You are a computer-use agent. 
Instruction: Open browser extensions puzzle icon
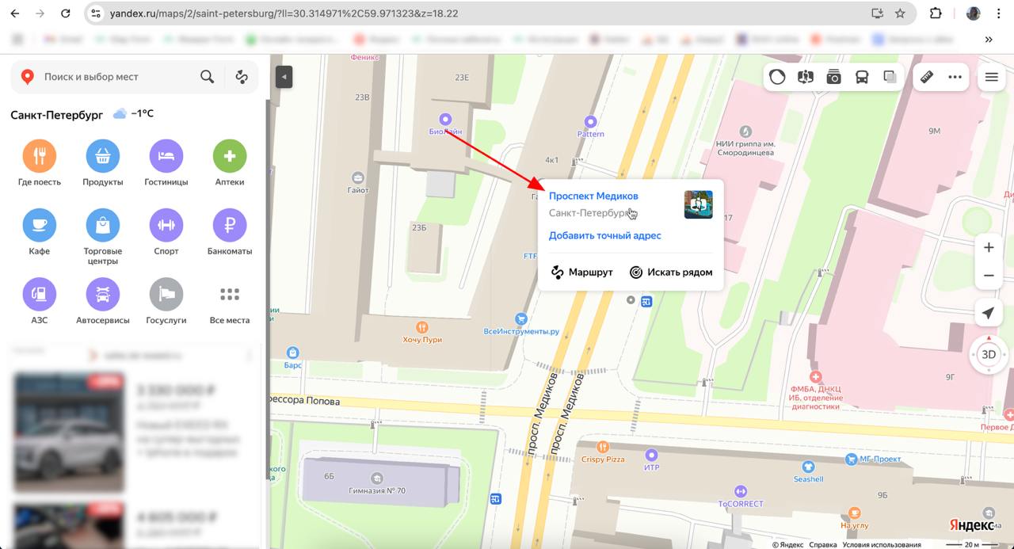click(x=936, y=13)
